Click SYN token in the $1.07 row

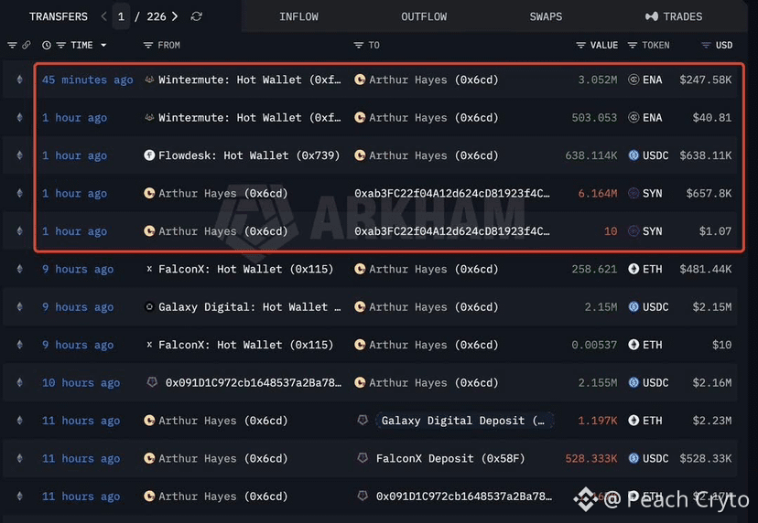(645, 231)
